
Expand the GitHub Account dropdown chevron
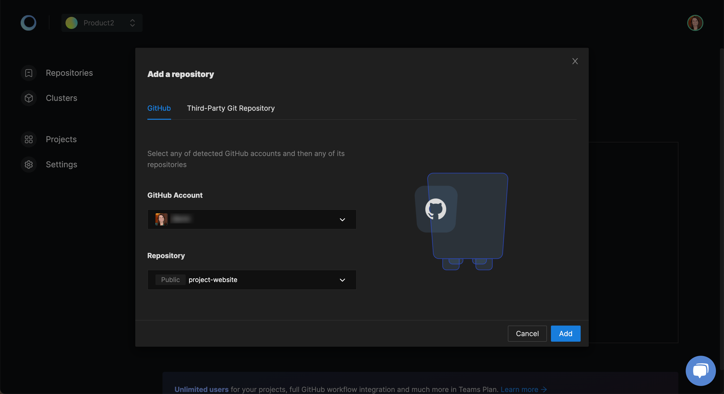click(x=342, y=219)
